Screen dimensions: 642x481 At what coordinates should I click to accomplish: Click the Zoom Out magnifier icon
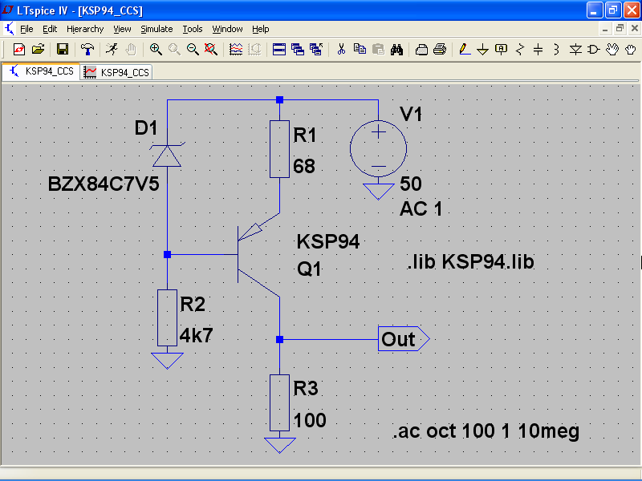[x=193, y=50]
